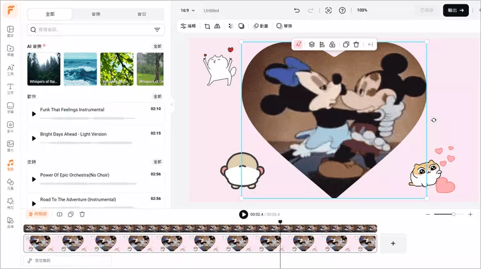Viewport: 481px width, 269px height.
Task: Open the AI tools sidebar panel
Action: (x=10, y=70)
